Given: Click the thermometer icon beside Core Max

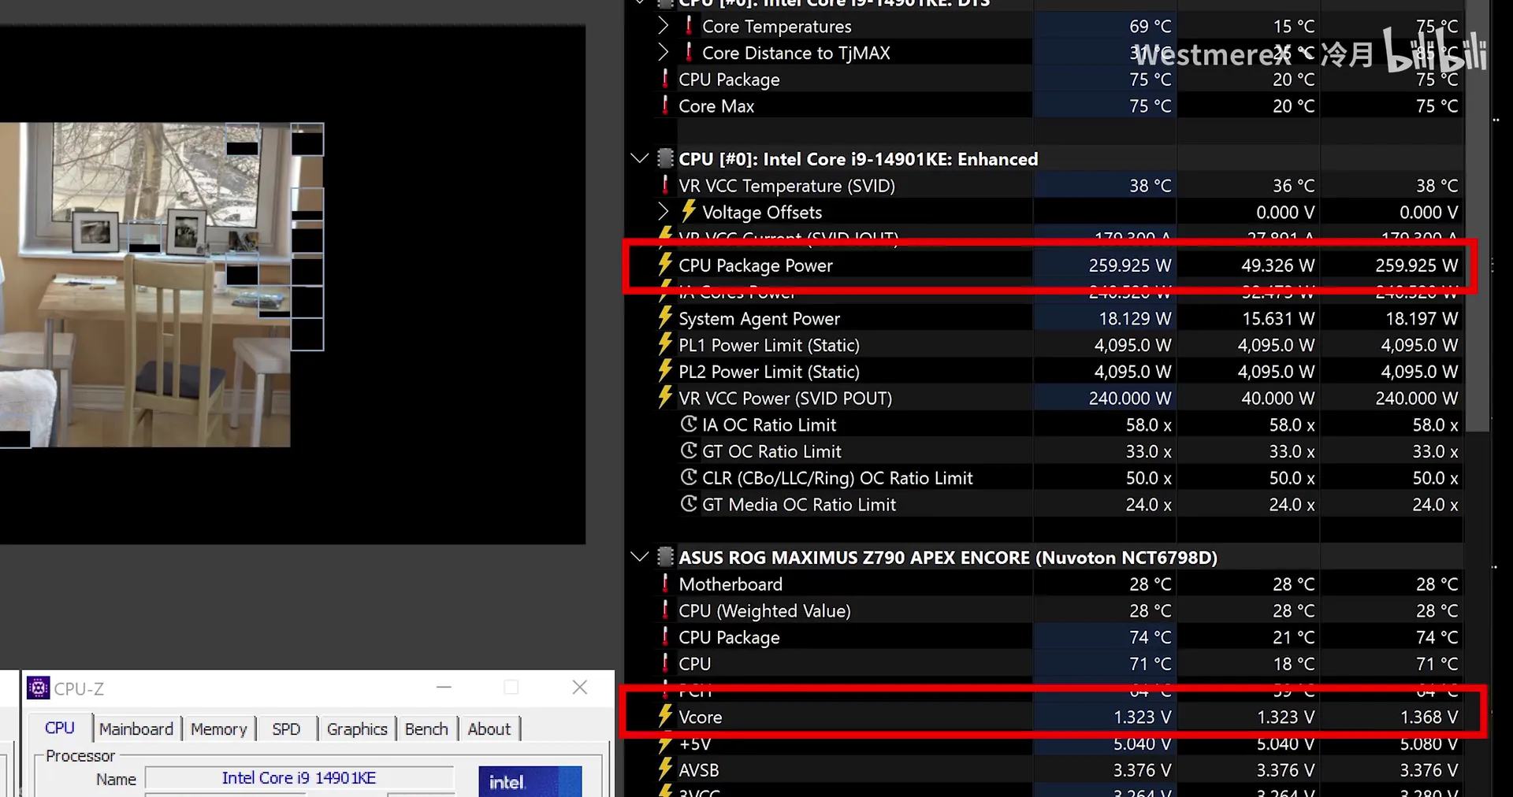Looking at the screenshot, I should (x=666, y=105).
